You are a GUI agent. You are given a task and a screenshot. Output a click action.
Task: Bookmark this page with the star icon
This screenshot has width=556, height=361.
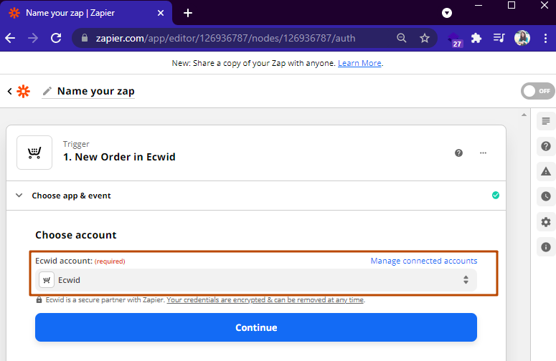click(x=425, y=38)
